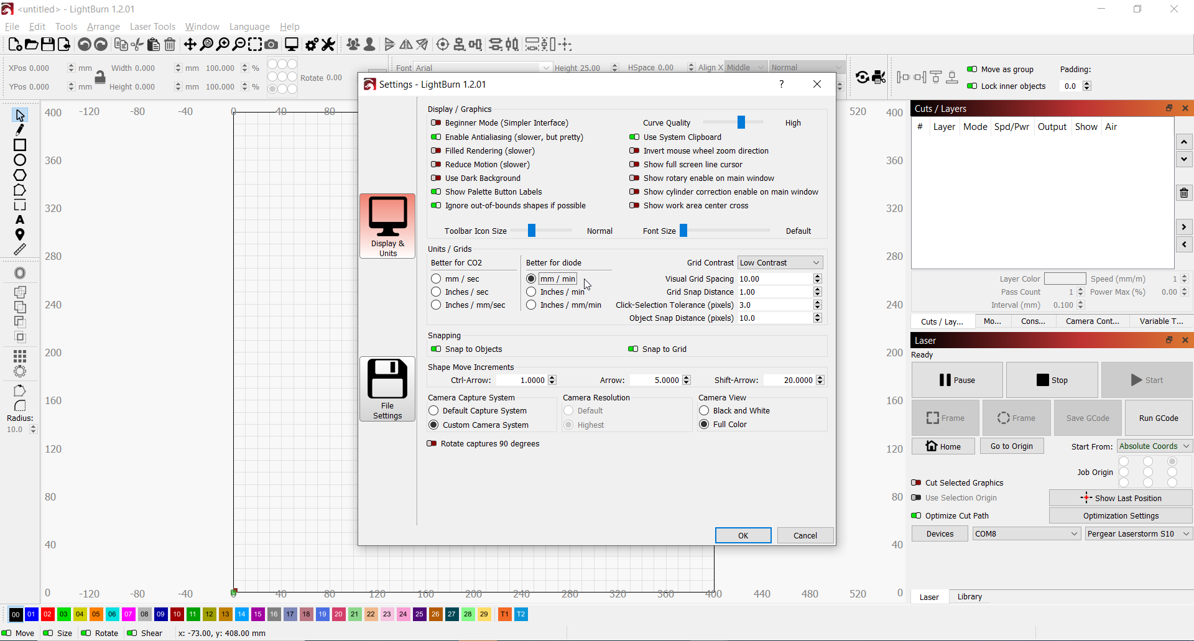Open the Window menu

pyautogui.click(x=202, y=27)
